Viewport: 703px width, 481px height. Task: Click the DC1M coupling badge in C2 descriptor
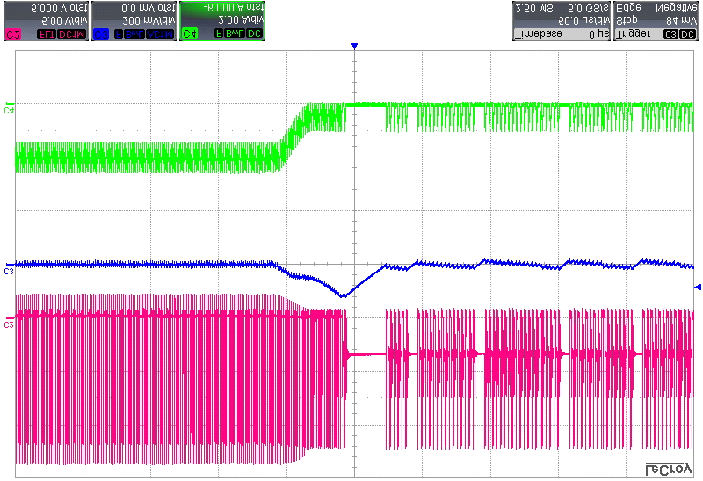coord(70,33)
